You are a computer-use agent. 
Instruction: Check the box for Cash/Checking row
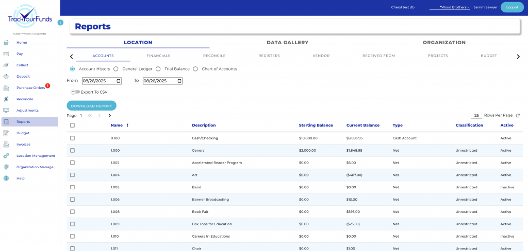point(72,138)
